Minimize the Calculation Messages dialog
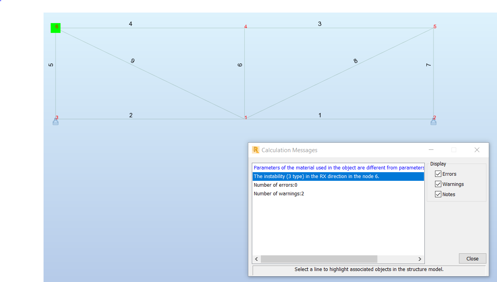This screenshot has width=497, height=282. (x=431, y=150)
